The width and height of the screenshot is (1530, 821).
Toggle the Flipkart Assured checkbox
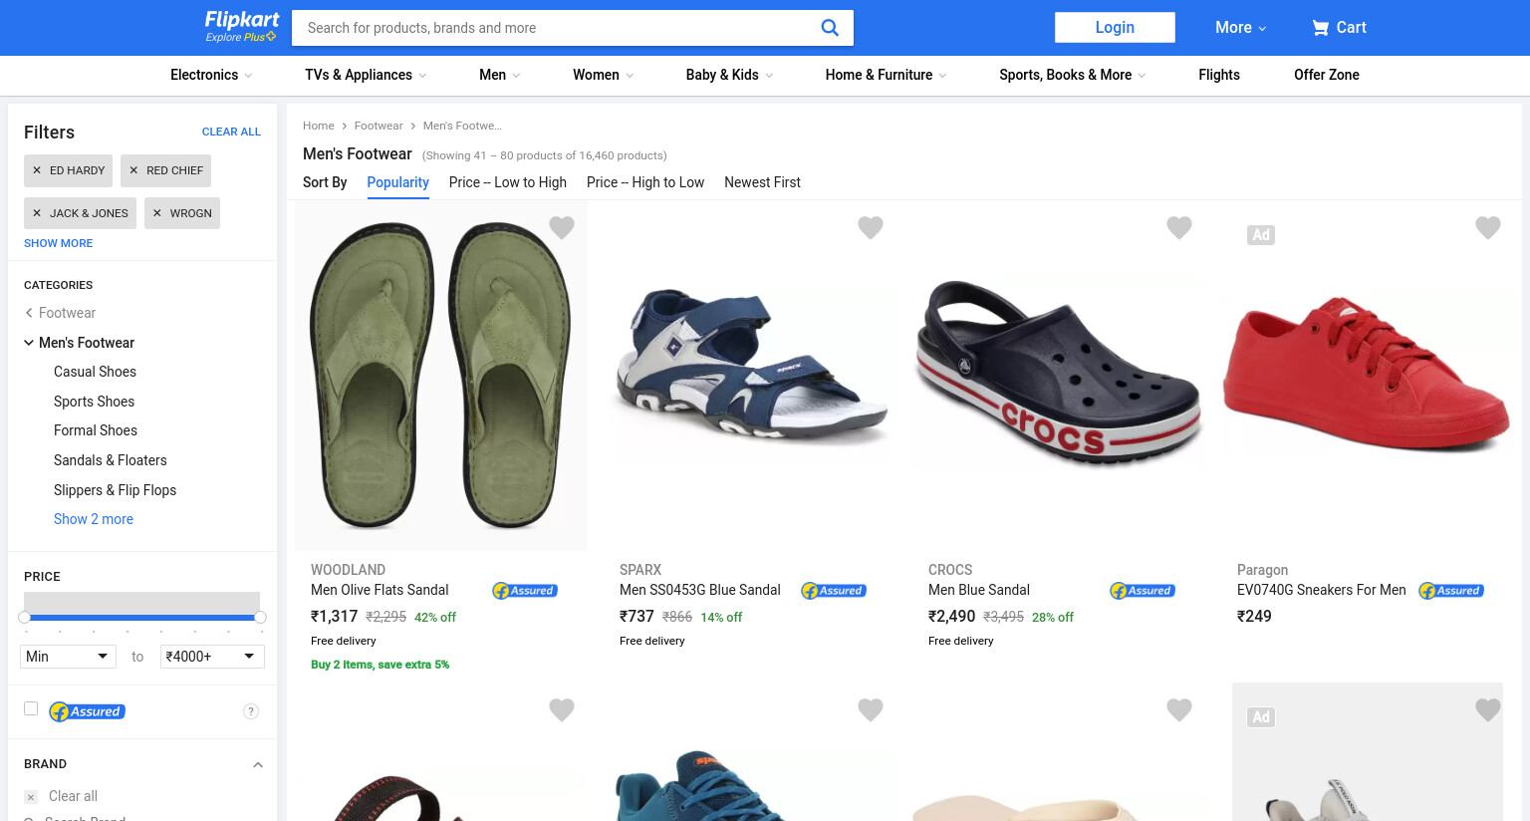(31, 708)
